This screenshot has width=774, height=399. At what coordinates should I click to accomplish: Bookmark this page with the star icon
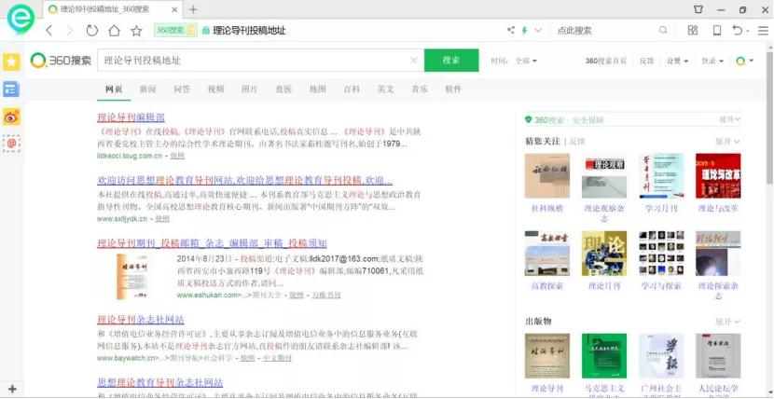pyautogui.click(x=136, y=31)
